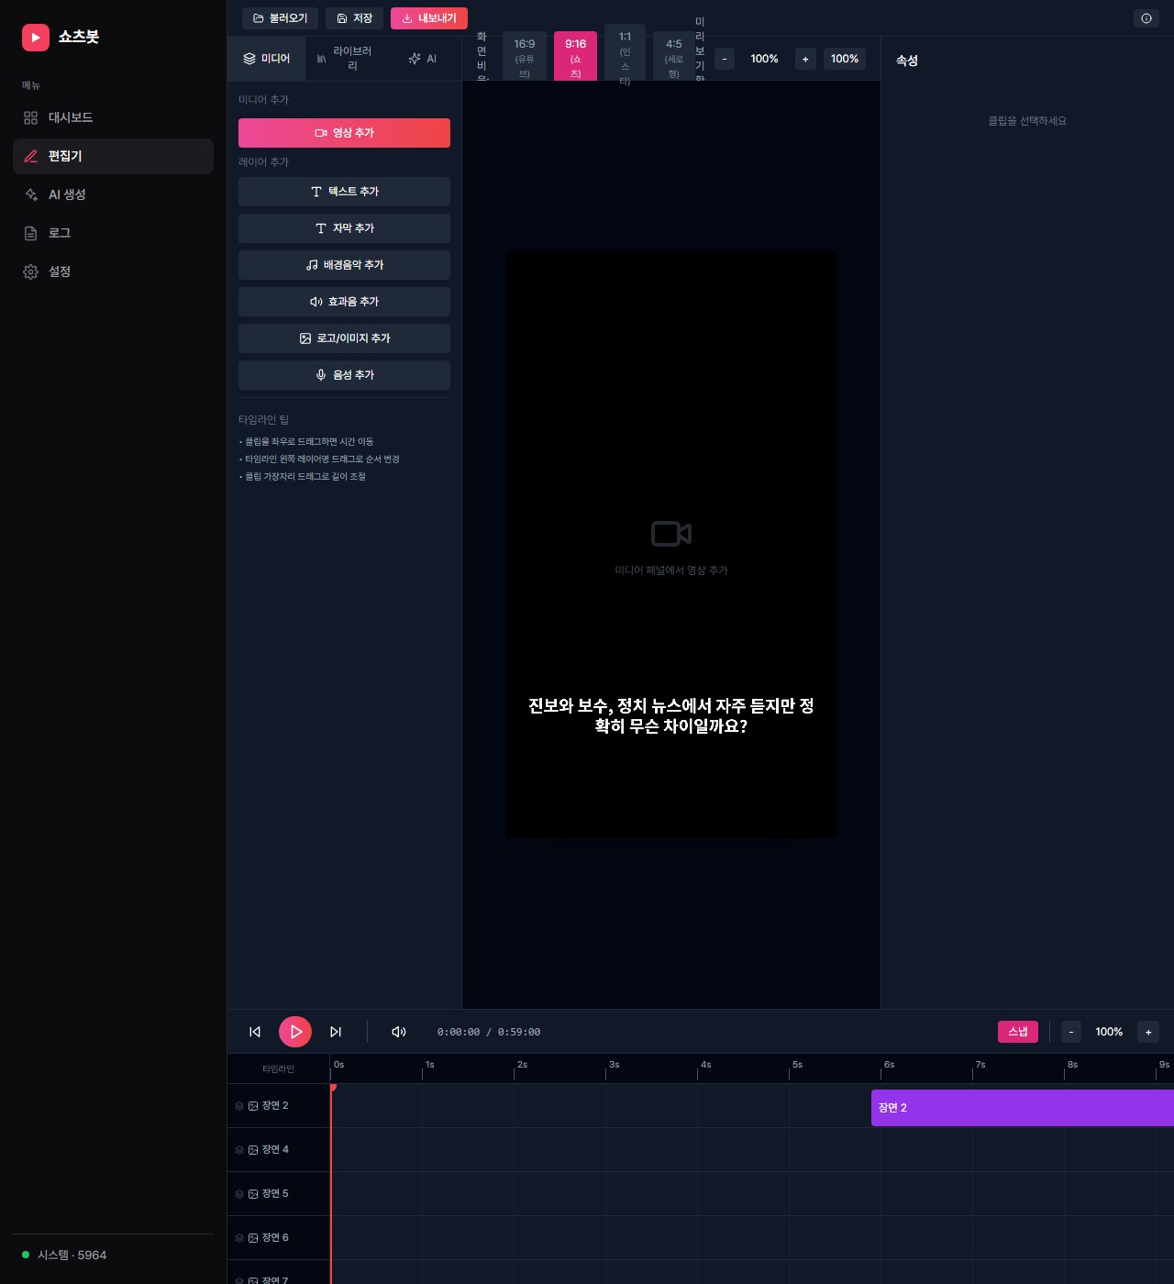Toggle the 스냅 snap button

[x=1018, y=1032]
